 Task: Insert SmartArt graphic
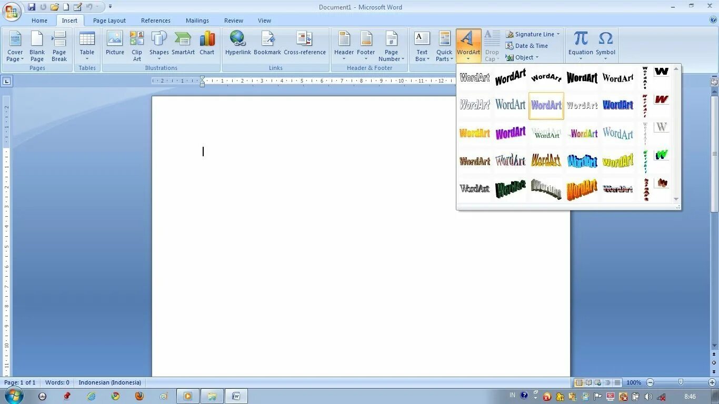coord(183,43)
